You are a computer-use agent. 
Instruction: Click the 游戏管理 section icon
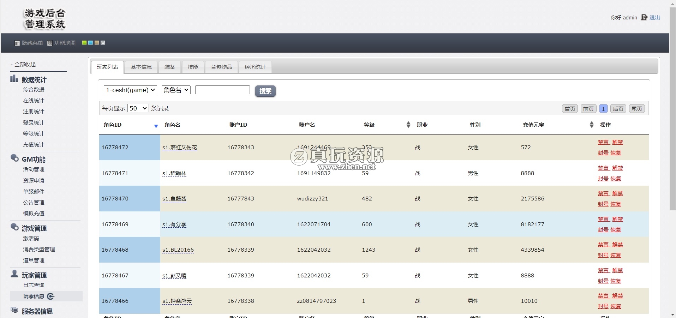(x=14, y=227)
